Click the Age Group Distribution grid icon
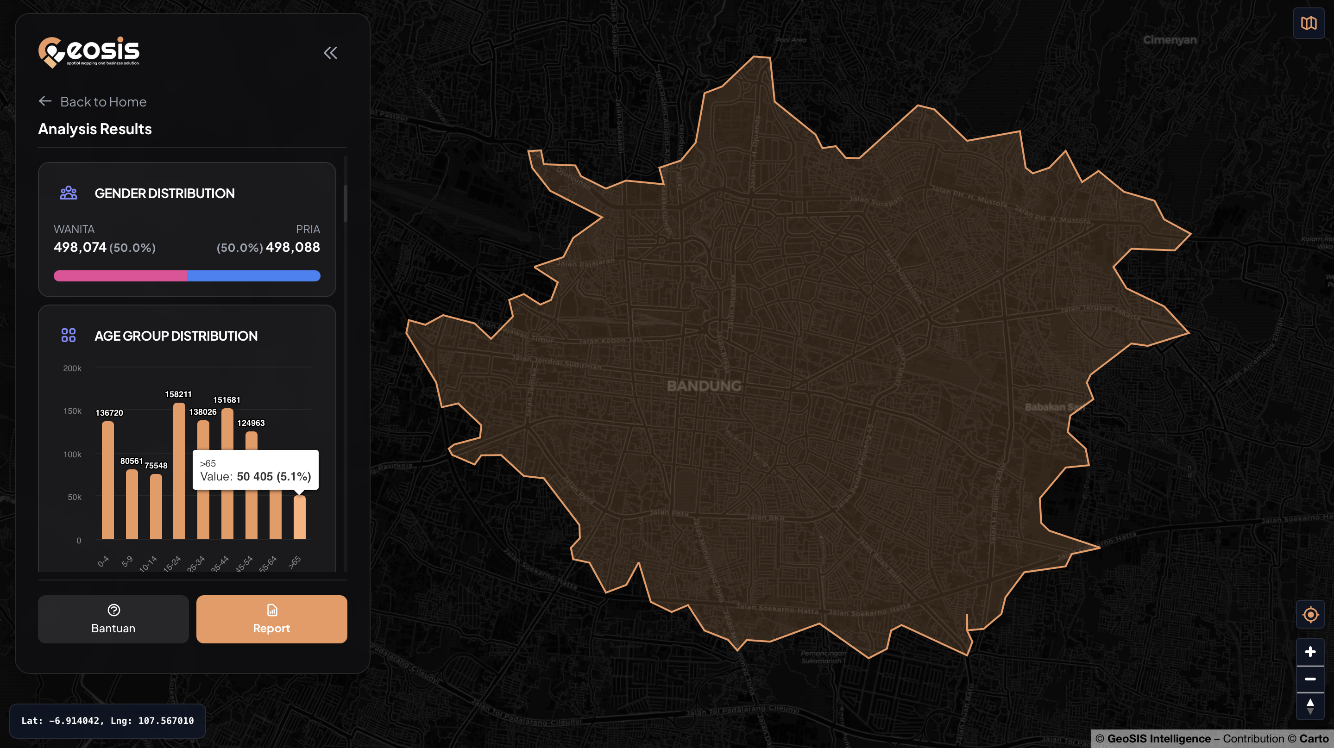This screenshot has width=1334, height=748. pyautogui.click(x=69, y=336)
